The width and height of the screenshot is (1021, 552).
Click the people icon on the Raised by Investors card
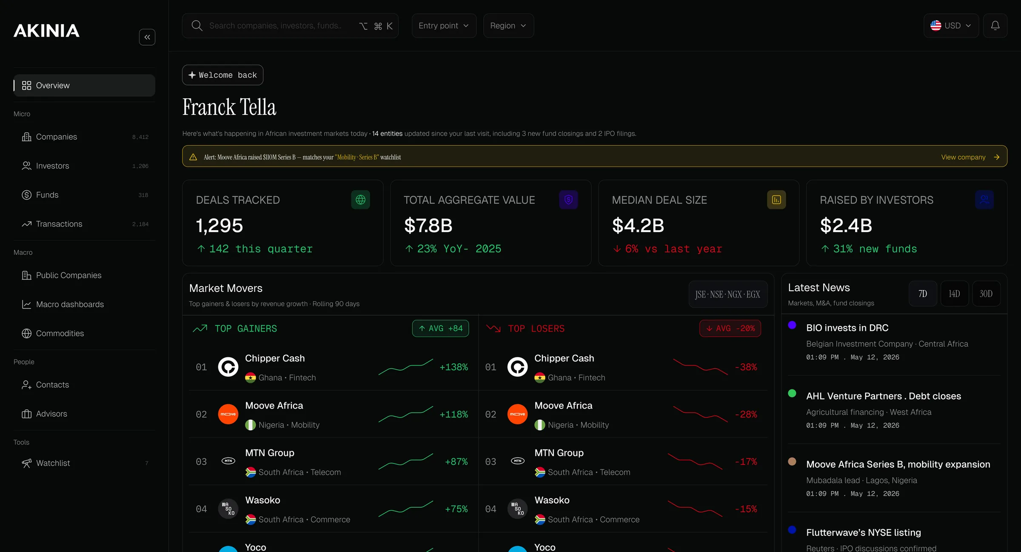click(x=984, y=200)
